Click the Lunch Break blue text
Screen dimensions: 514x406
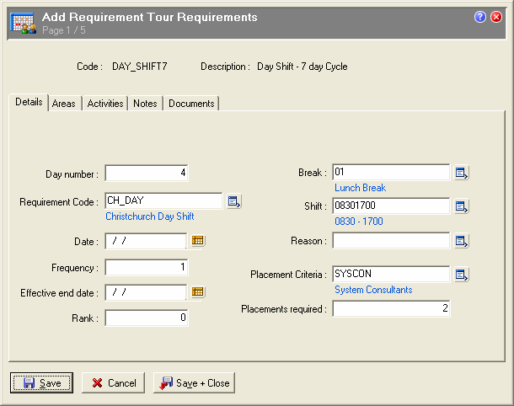[x=361, y=188]
